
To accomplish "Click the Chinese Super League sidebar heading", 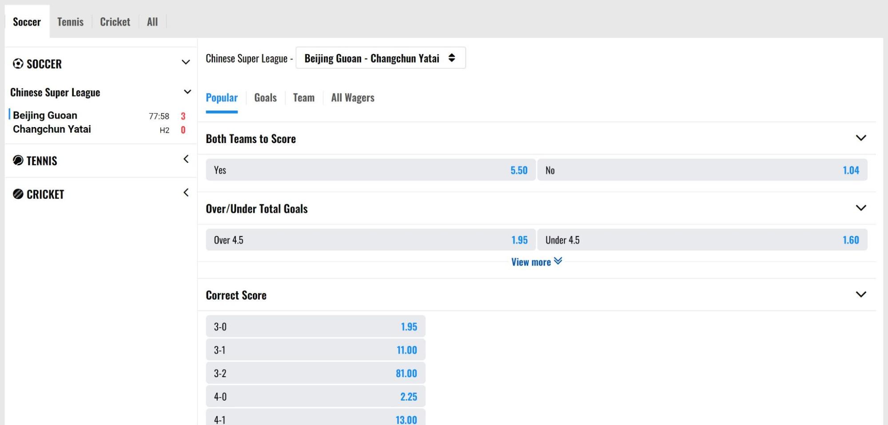I will coord(55,92).
